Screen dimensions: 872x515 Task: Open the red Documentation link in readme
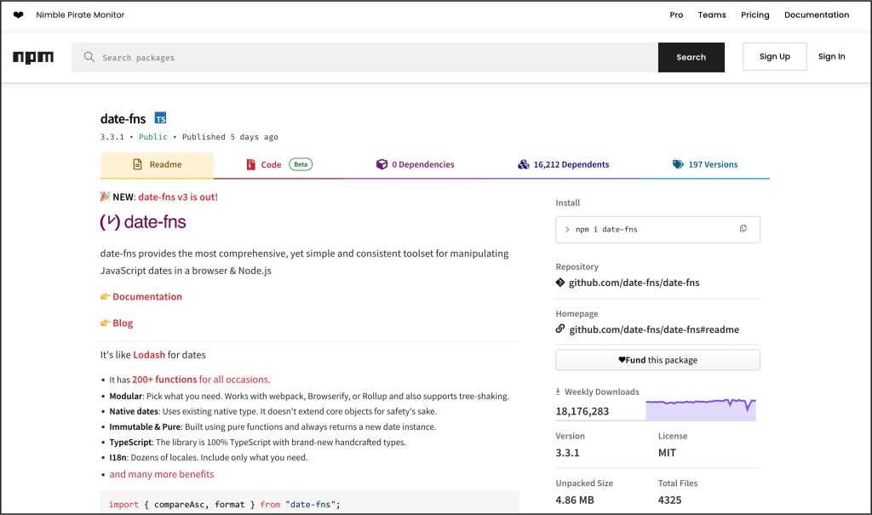147,296
